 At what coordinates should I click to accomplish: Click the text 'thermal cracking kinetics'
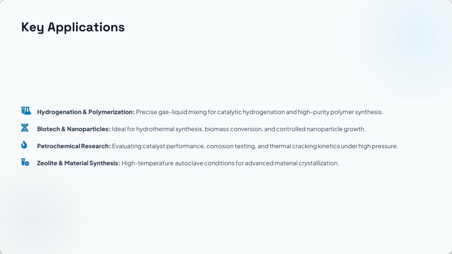tap(305, 146)
